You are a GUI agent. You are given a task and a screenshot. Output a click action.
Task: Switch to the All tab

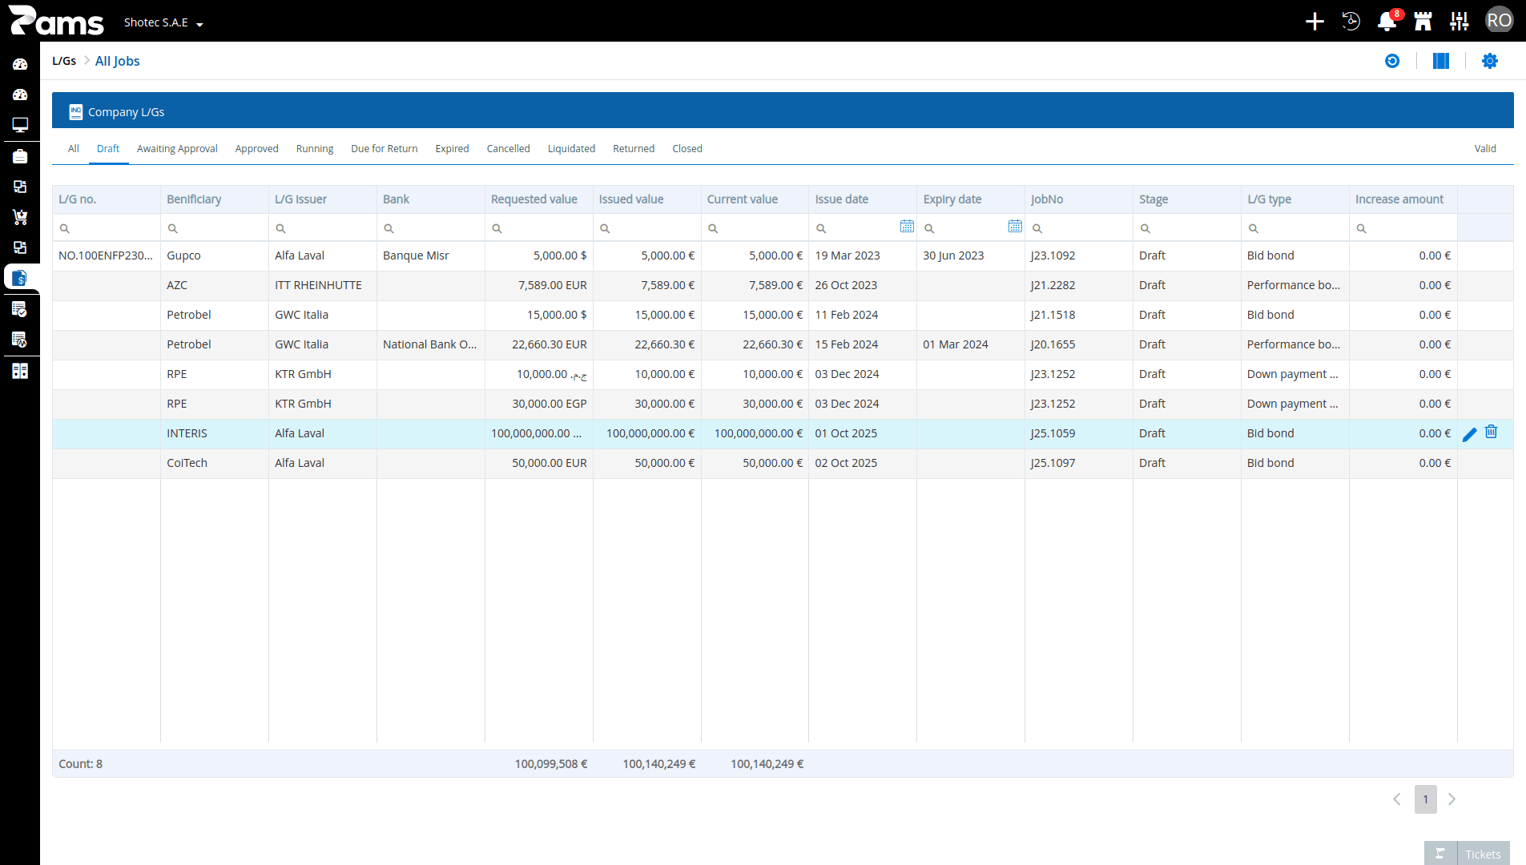(74, 149)
